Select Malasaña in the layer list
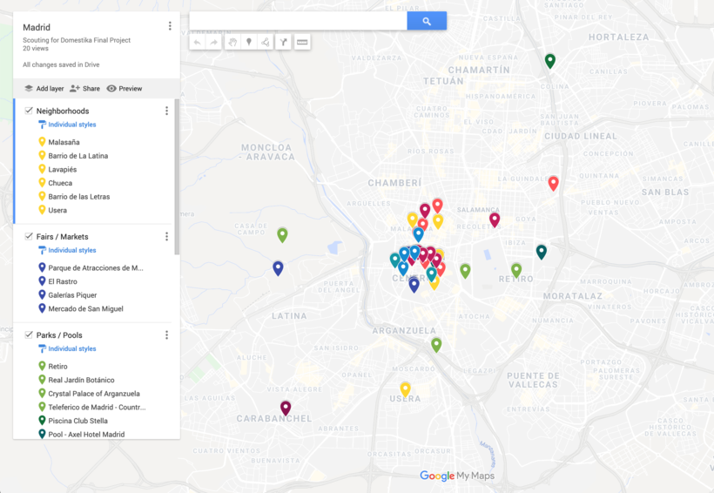The image size is (714, 493). (x=64, y=142)
